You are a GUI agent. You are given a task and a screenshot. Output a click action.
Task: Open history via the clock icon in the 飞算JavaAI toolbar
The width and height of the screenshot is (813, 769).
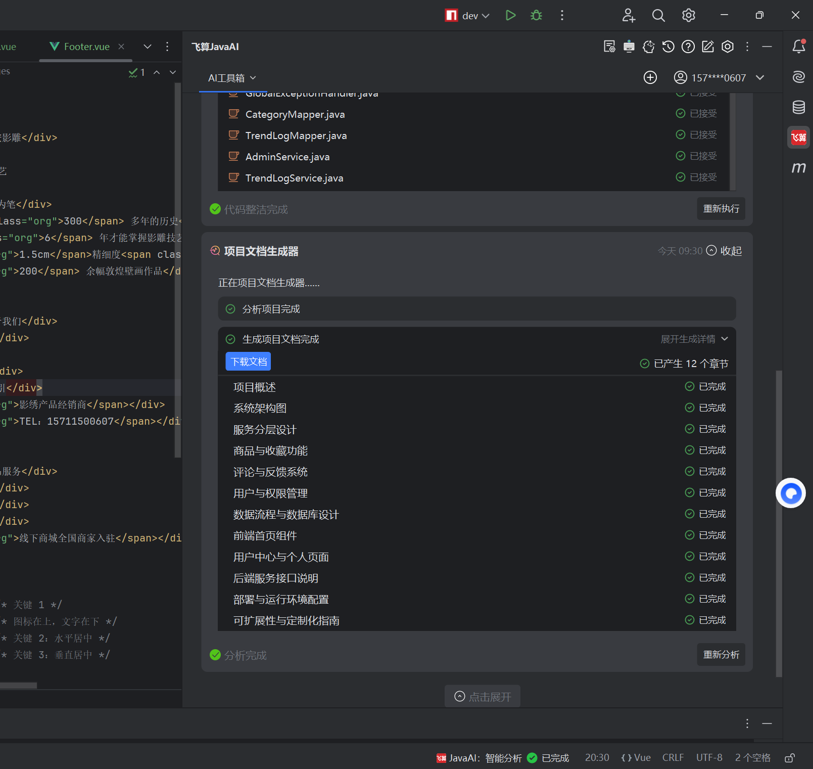(x=668, y=47)
